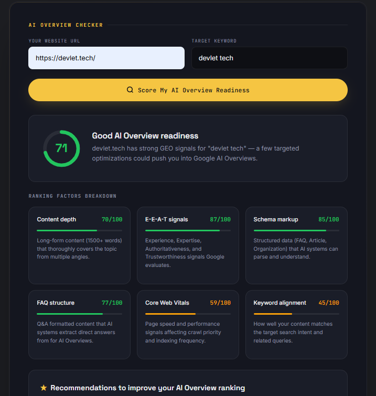
Task: Click the circular 71 score gauge
Action: click(x=61, y=148)
